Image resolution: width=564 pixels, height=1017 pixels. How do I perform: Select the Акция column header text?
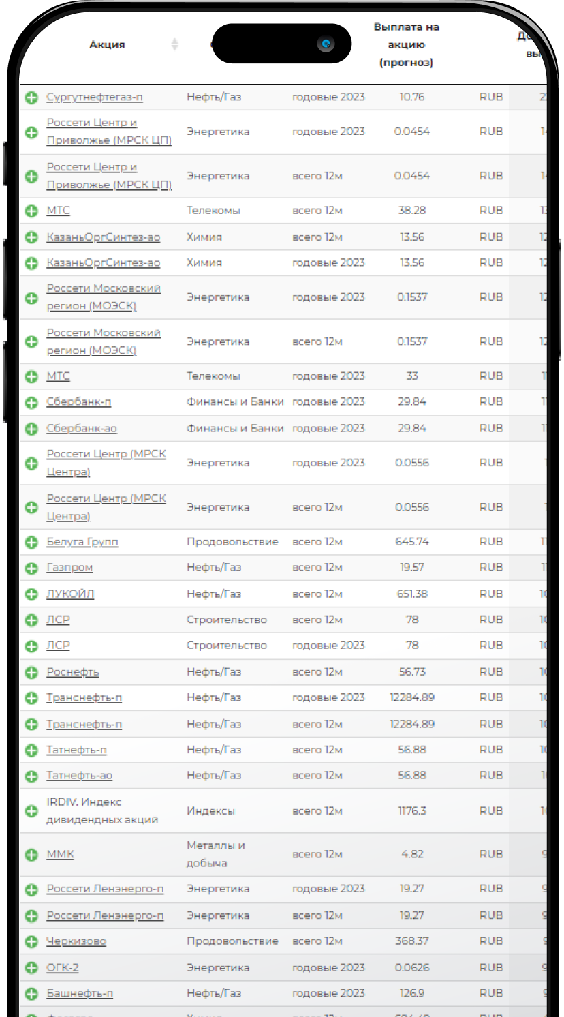[x=107, y=45]
